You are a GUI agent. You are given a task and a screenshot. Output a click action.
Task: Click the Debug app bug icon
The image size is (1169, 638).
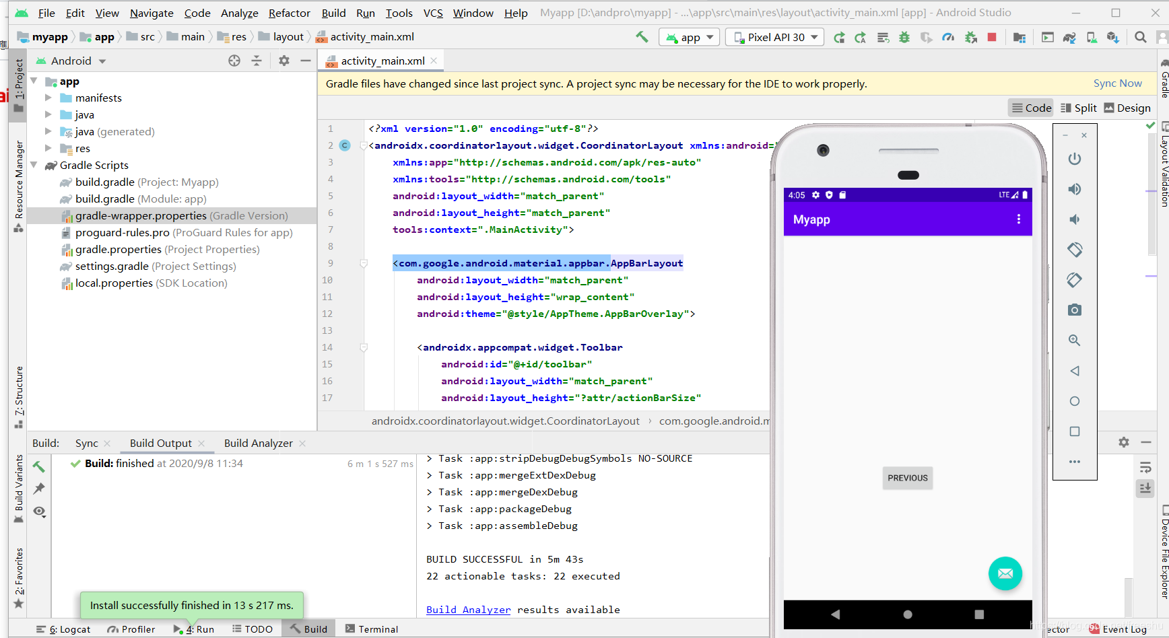[x=904, y=38]
